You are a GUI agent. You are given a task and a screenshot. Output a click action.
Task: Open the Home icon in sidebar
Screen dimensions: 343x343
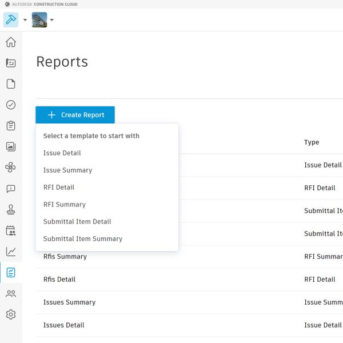click(11, 42)
